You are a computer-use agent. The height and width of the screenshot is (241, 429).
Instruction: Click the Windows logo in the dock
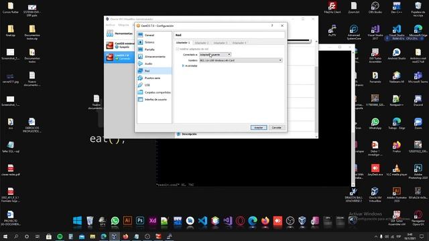click(77, 220)
